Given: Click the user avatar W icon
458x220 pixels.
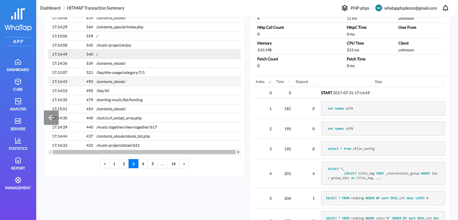Looking at the screenshot, I should click(x=379, y=8).
